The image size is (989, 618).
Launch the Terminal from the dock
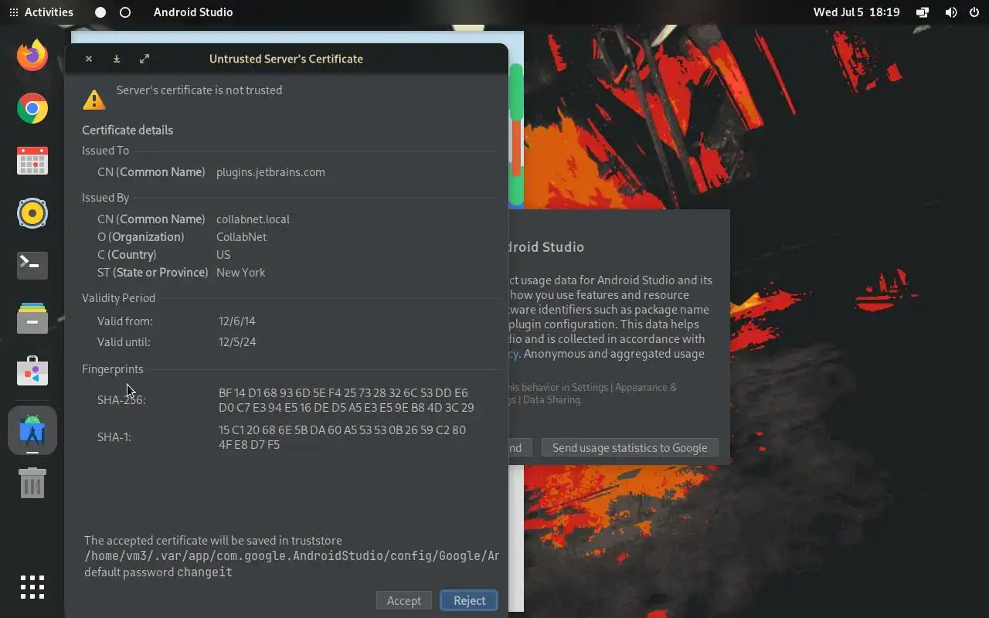pyautogui.click(x=32, y=265)
